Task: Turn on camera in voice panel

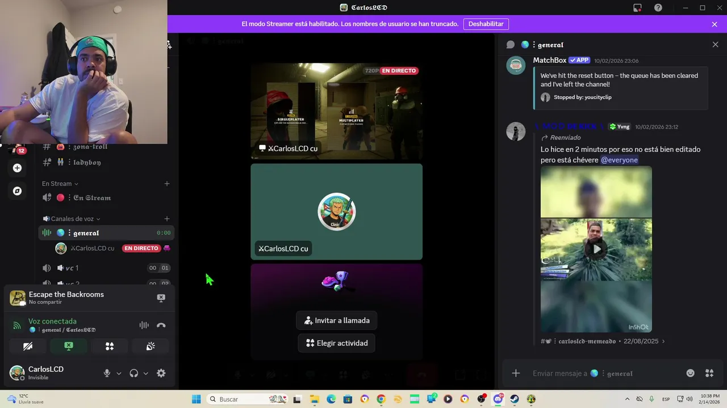Action: click(x=28, y=346)
